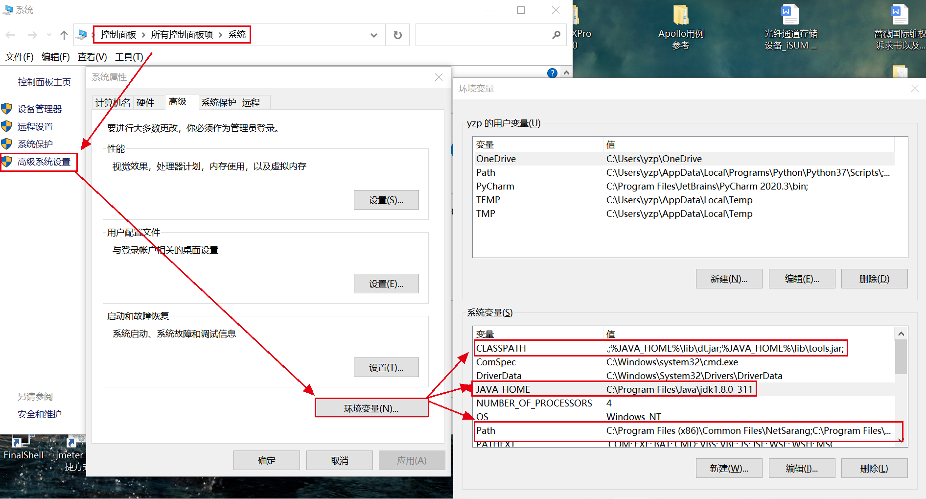
Task: Select the TEMP user variable row
Action: 684,200
